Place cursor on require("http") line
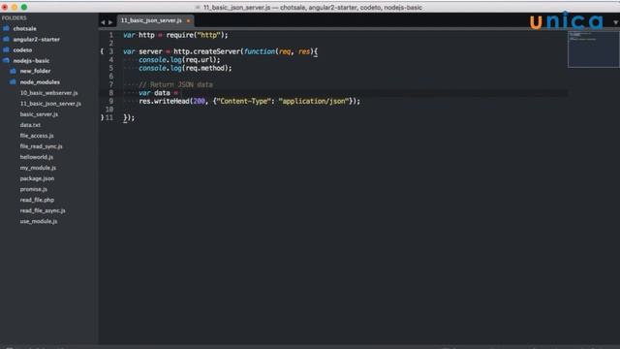The width and height of the screenshot is (620, 349). (175, 35)
